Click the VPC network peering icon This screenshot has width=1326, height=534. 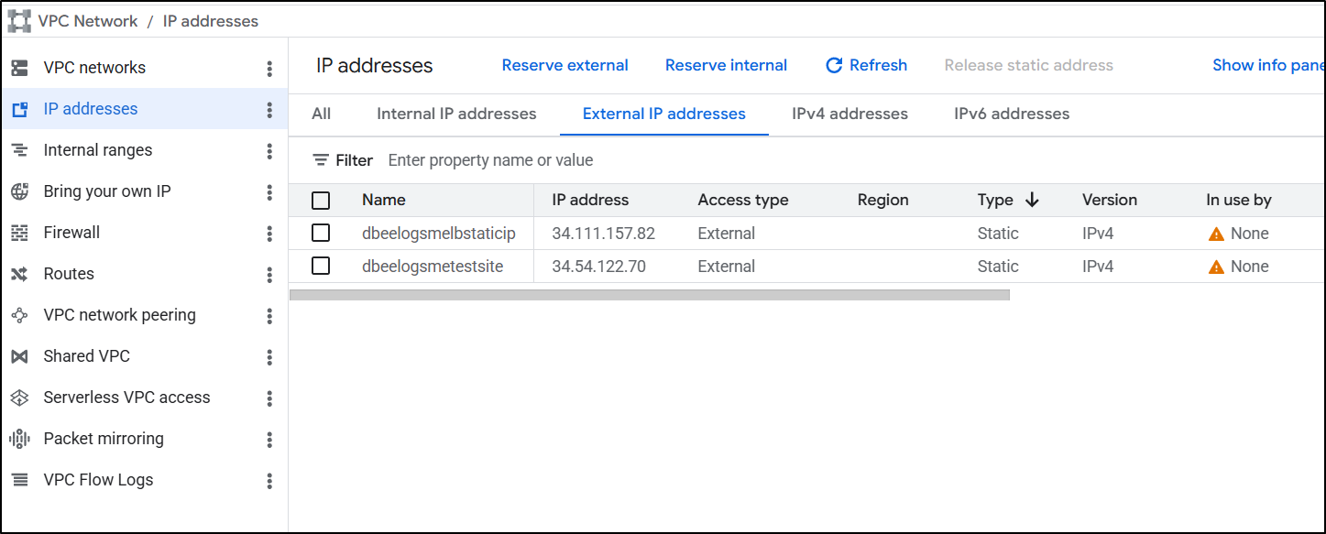19,315
